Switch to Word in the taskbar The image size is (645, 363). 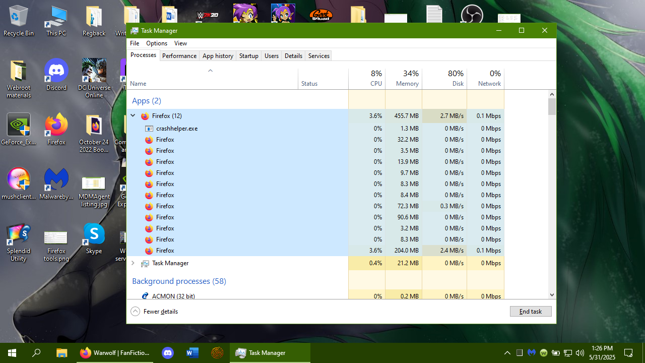tap(192, 353)
